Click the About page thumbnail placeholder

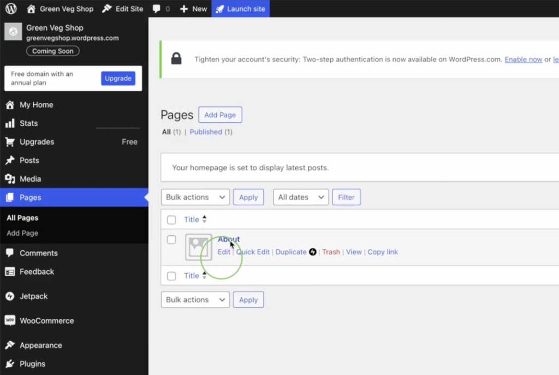(198, 247)
